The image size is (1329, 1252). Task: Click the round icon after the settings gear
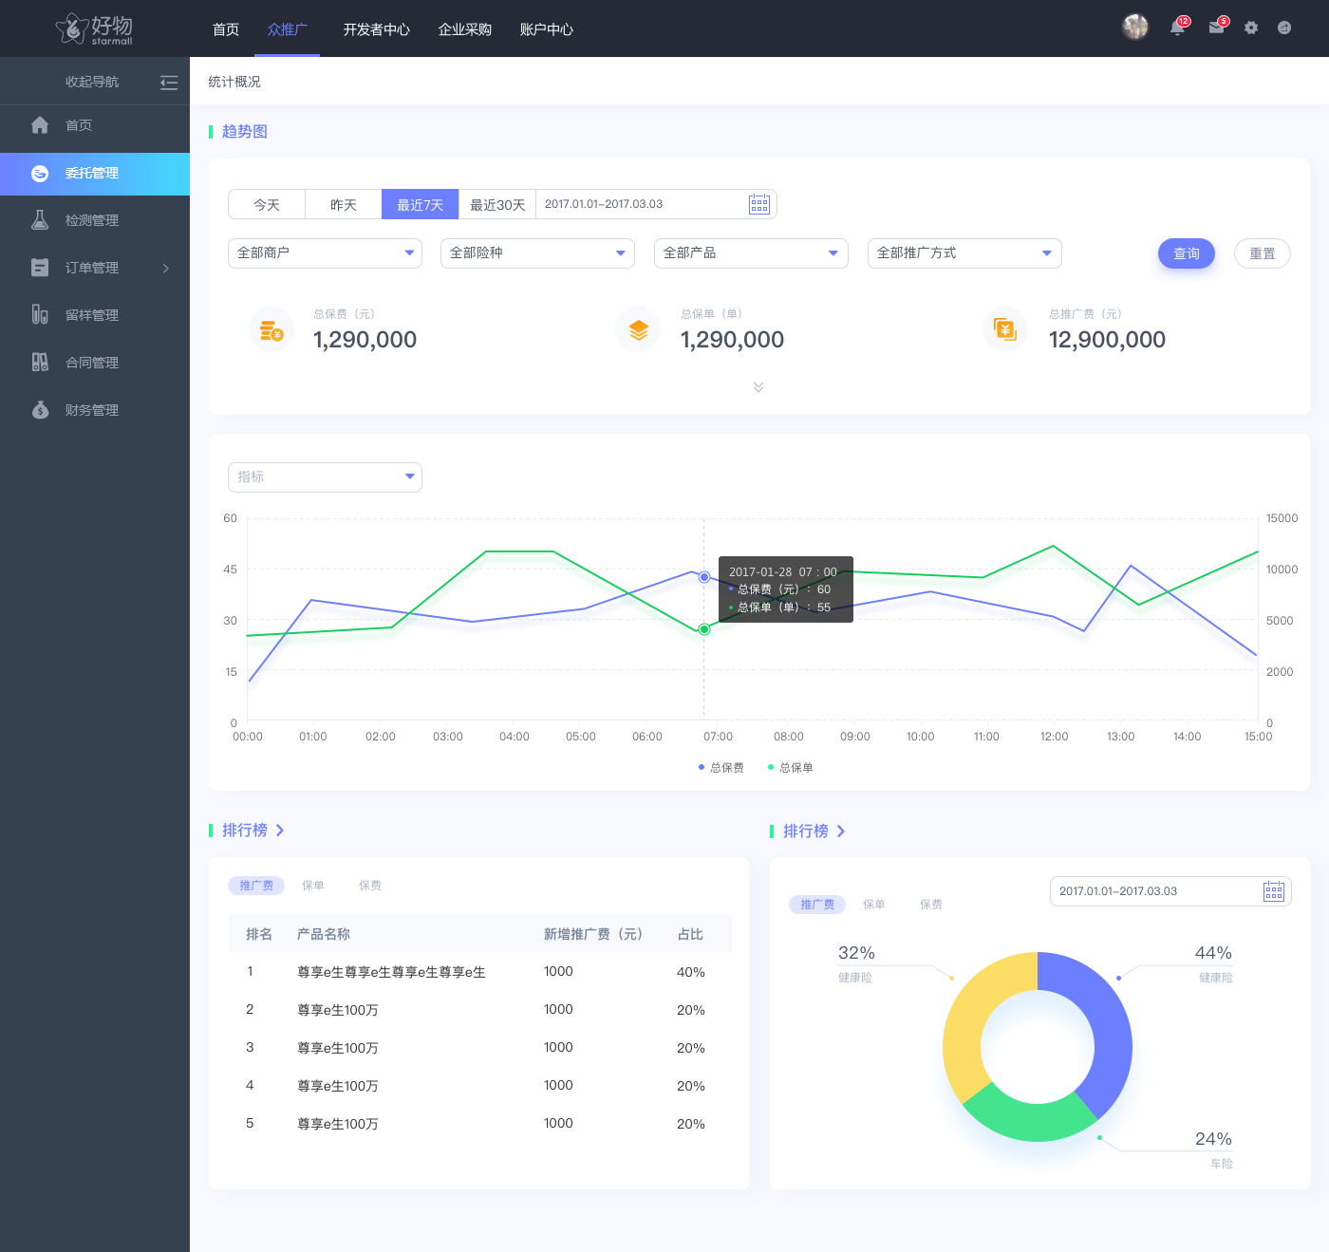coord(1284,28)
